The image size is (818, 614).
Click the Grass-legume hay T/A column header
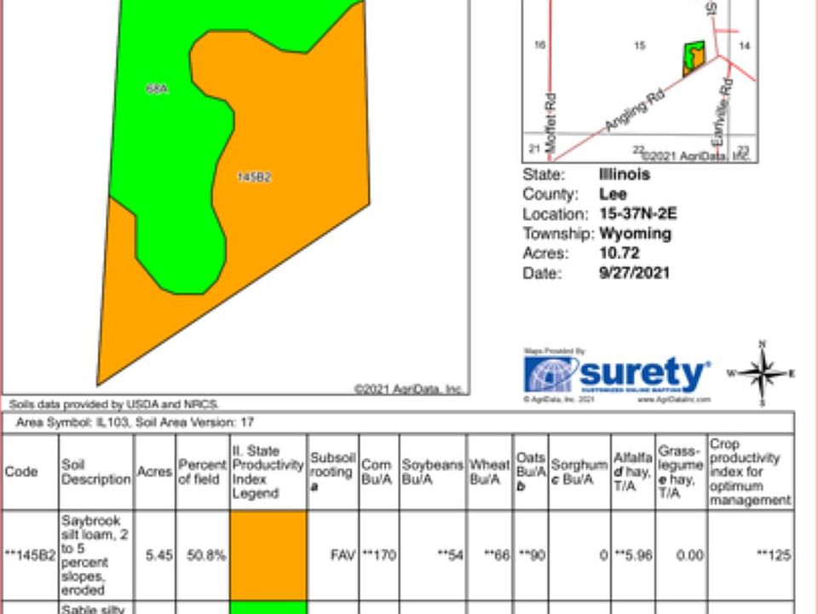tap(680, 472)
